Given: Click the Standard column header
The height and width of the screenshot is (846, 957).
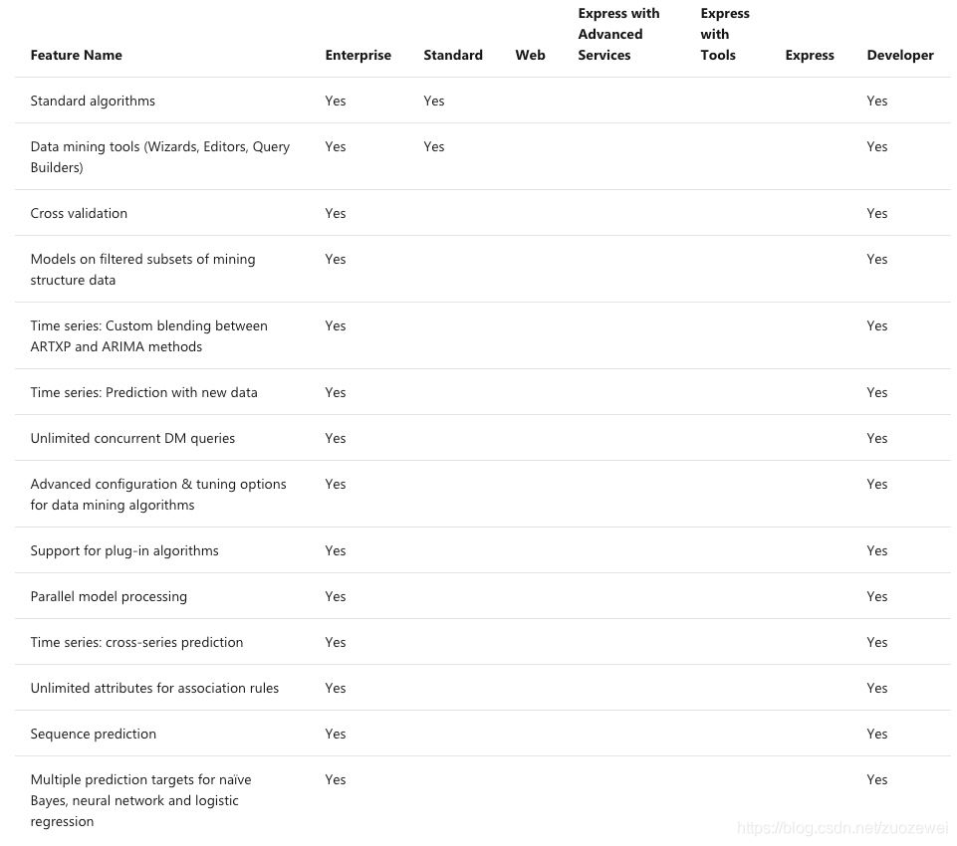Looking at the screenshot, I should pos(452,55).
